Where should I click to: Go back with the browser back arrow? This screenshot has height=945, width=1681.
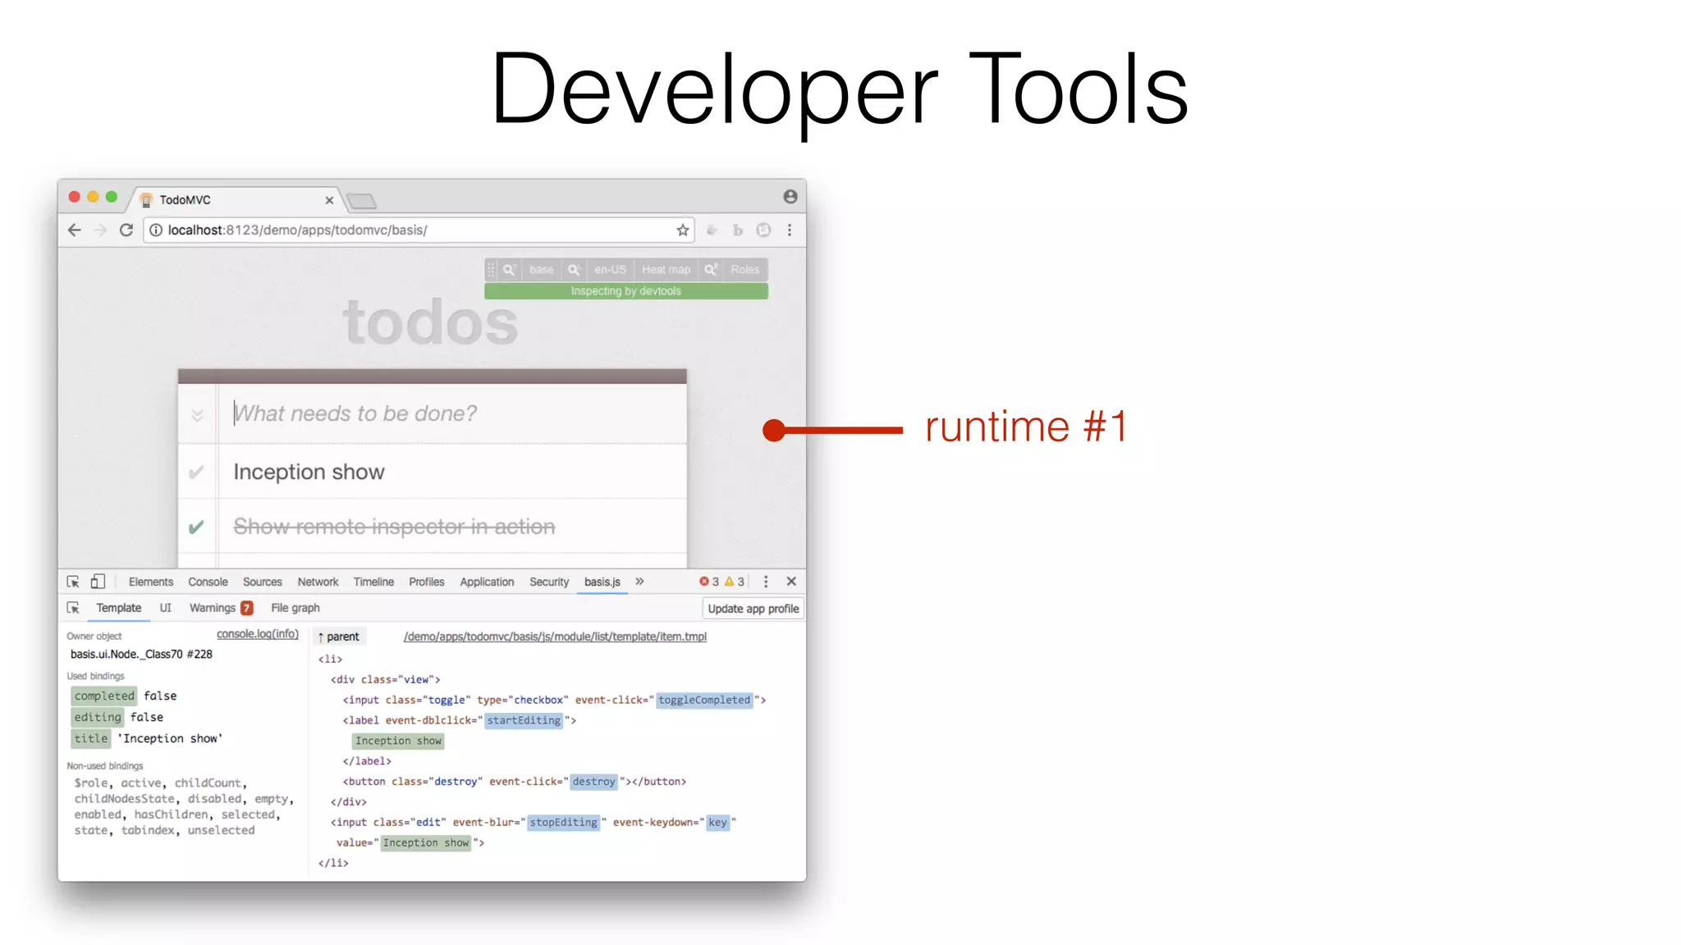(x=75, y=231)
